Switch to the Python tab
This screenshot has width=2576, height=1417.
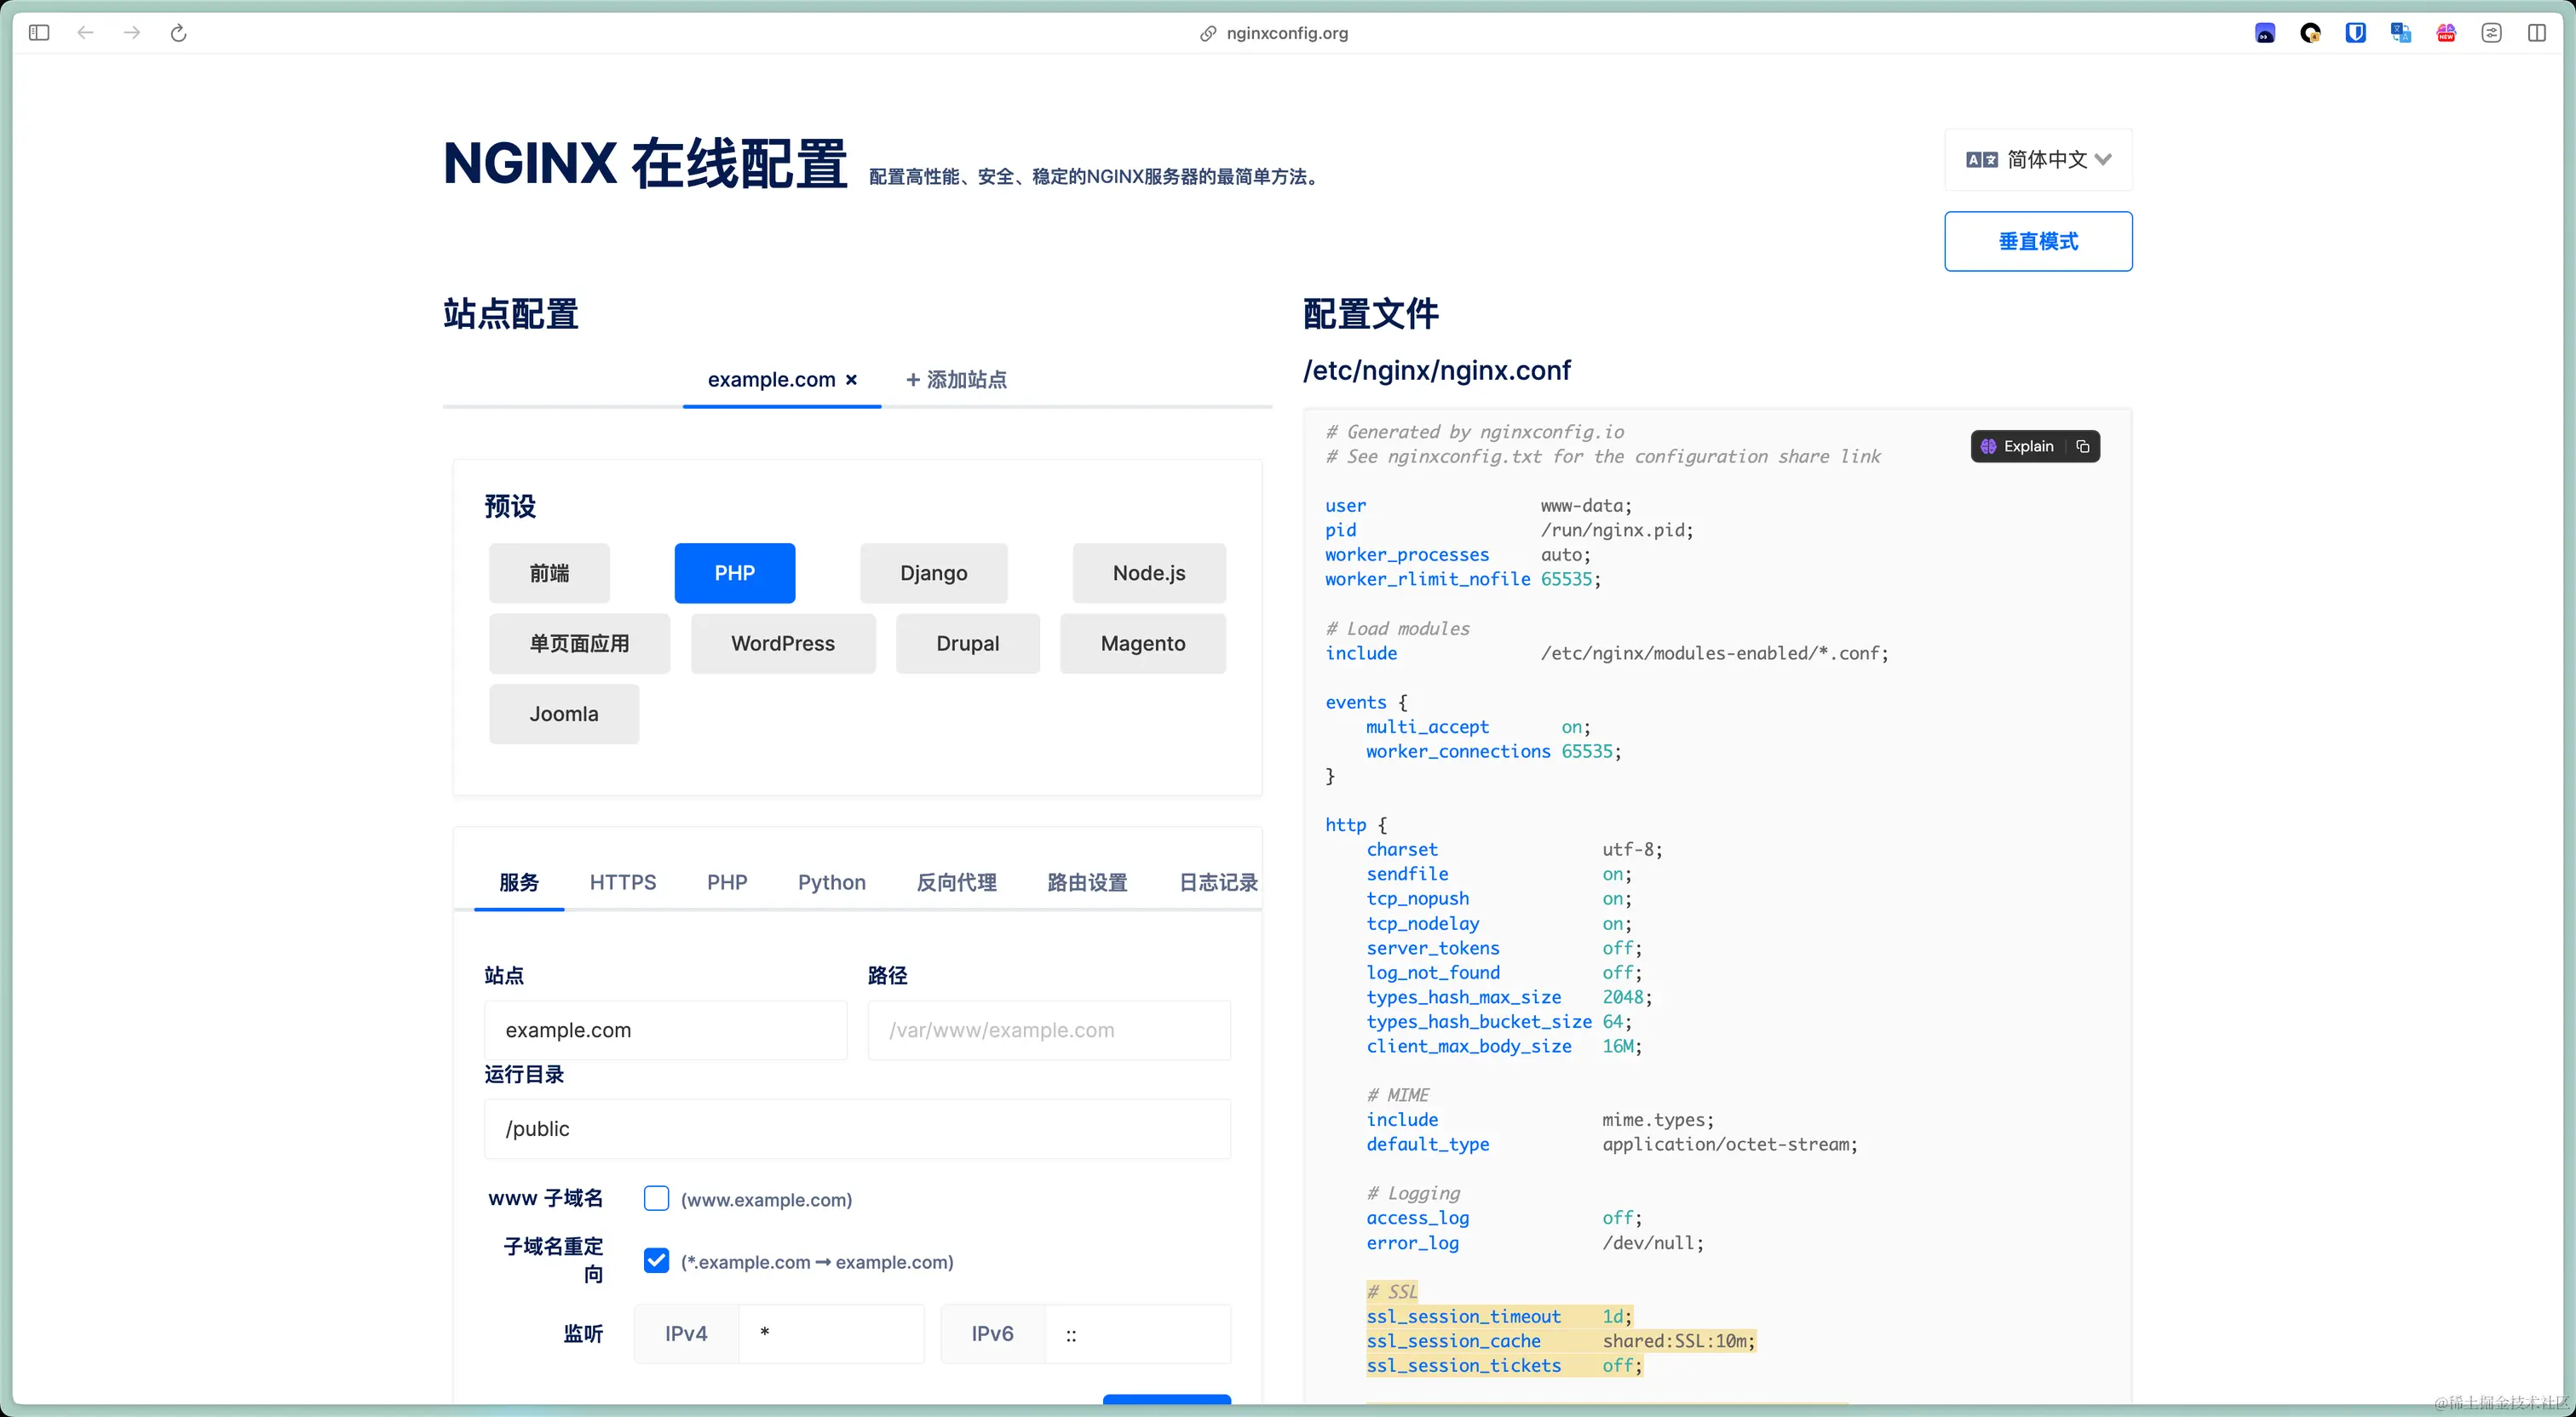pos(832,882)
